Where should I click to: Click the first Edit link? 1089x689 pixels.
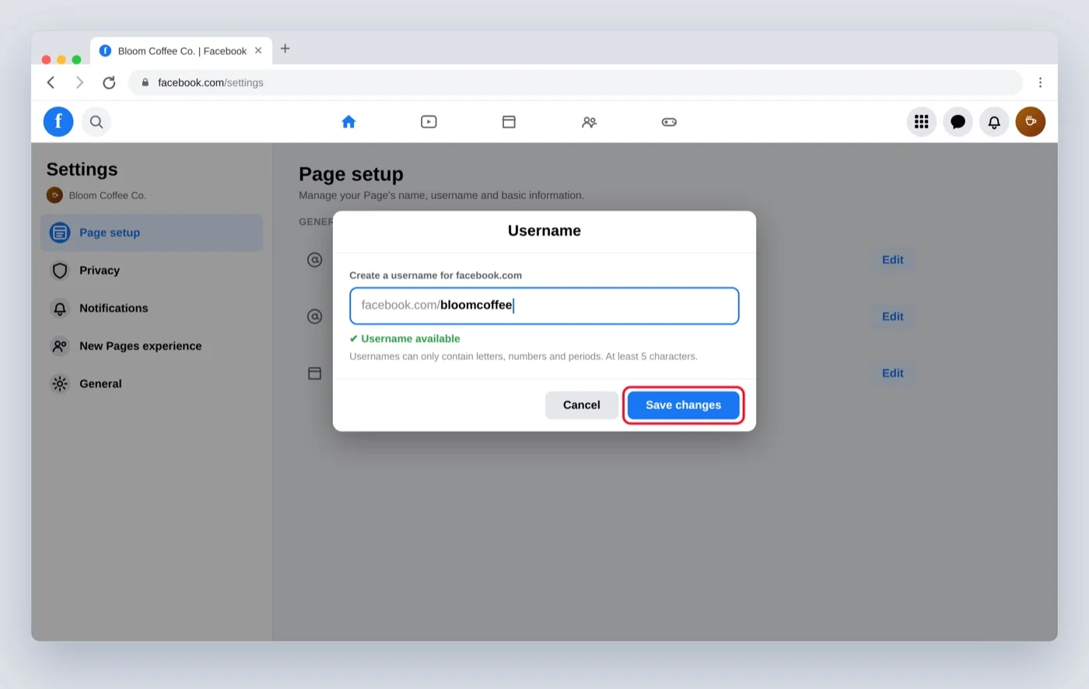pos(892,260)
